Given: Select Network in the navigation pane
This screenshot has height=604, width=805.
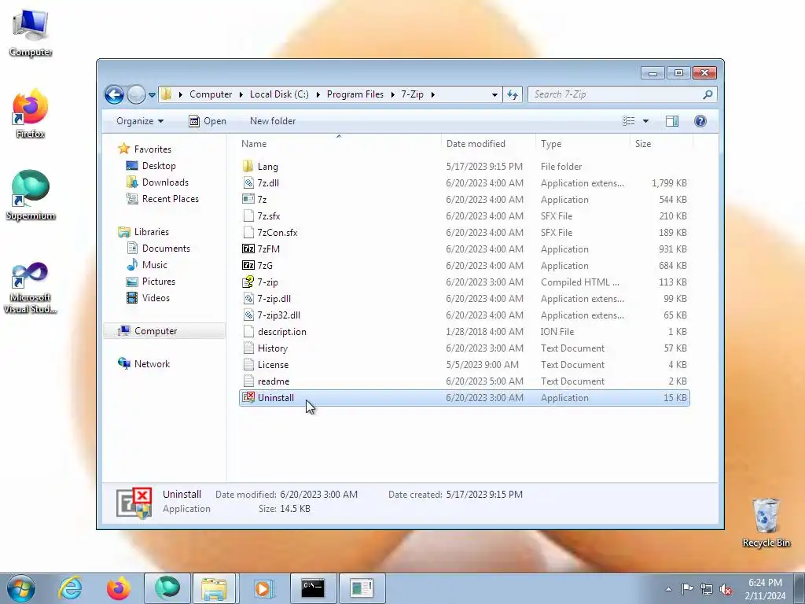Looking at the screenshot, I should (152, 363).
